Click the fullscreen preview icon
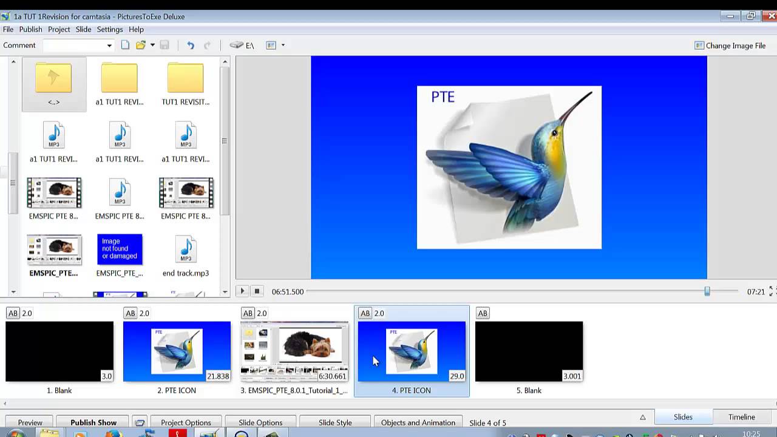Image resolution: width=777 pixels, height=437 pixels. (x=772, y=291)
